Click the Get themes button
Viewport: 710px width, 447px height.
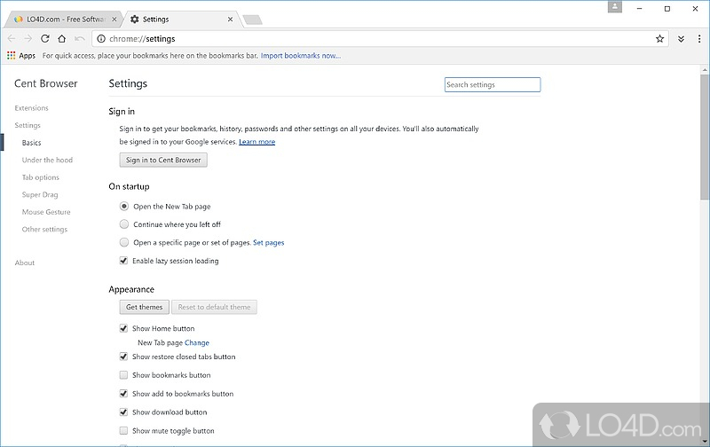click(145, 307)
